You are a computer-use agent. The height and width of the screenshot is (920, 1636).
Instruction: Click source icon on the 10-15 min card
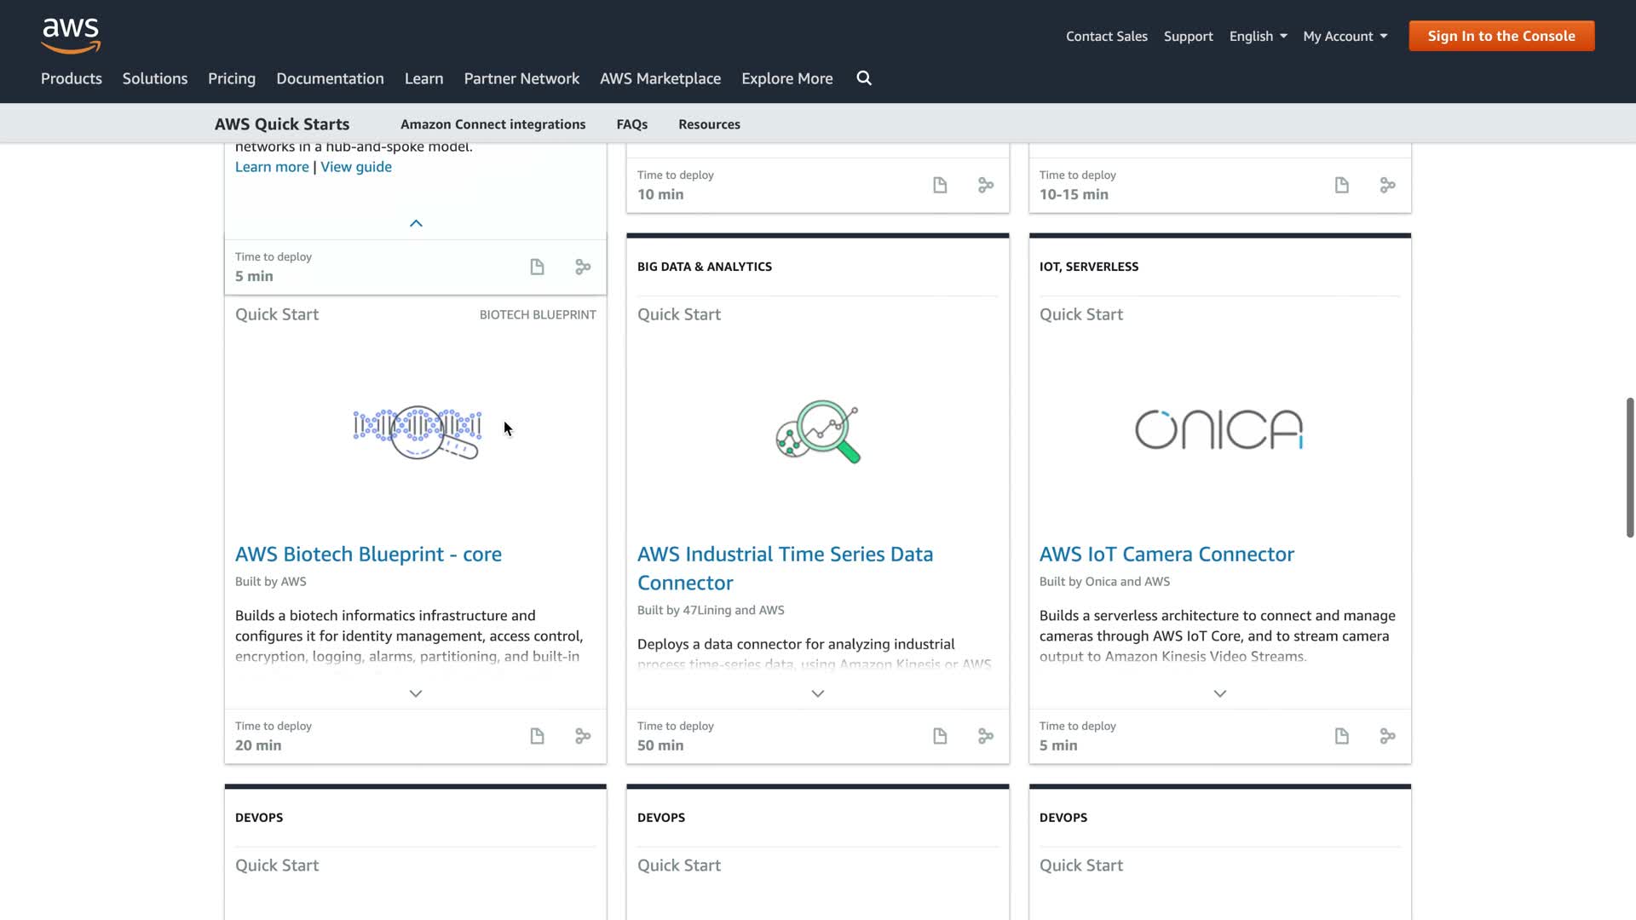(1388, 185)
